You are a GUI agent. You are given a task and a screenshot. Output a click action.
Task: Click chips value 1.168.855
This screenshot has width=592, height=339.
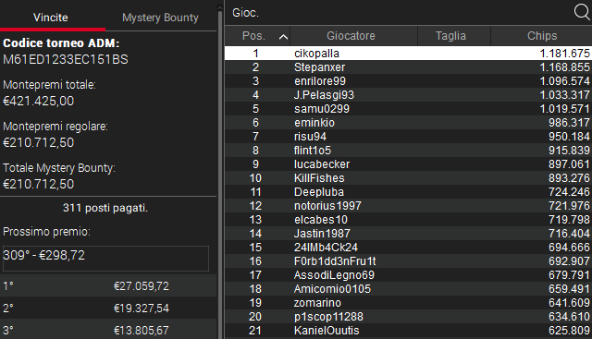564,67
